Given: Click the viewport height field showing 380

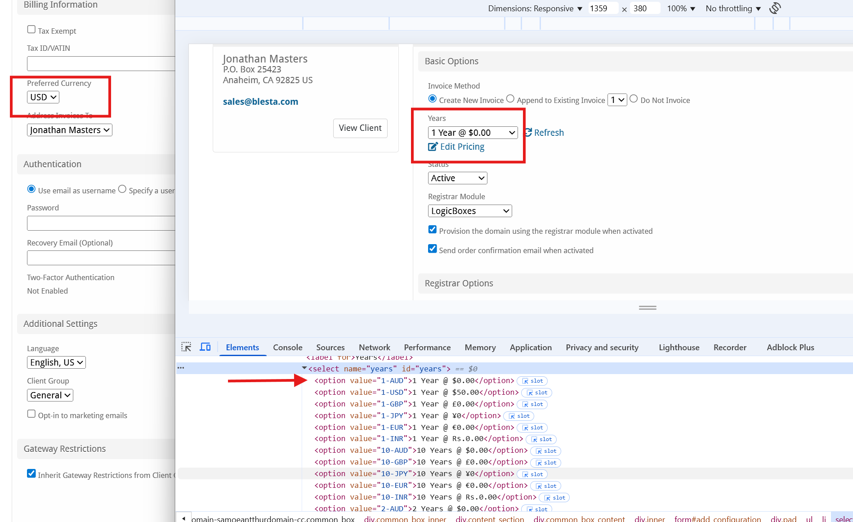Looking at the screenshot, I should [x=645, y=9].
